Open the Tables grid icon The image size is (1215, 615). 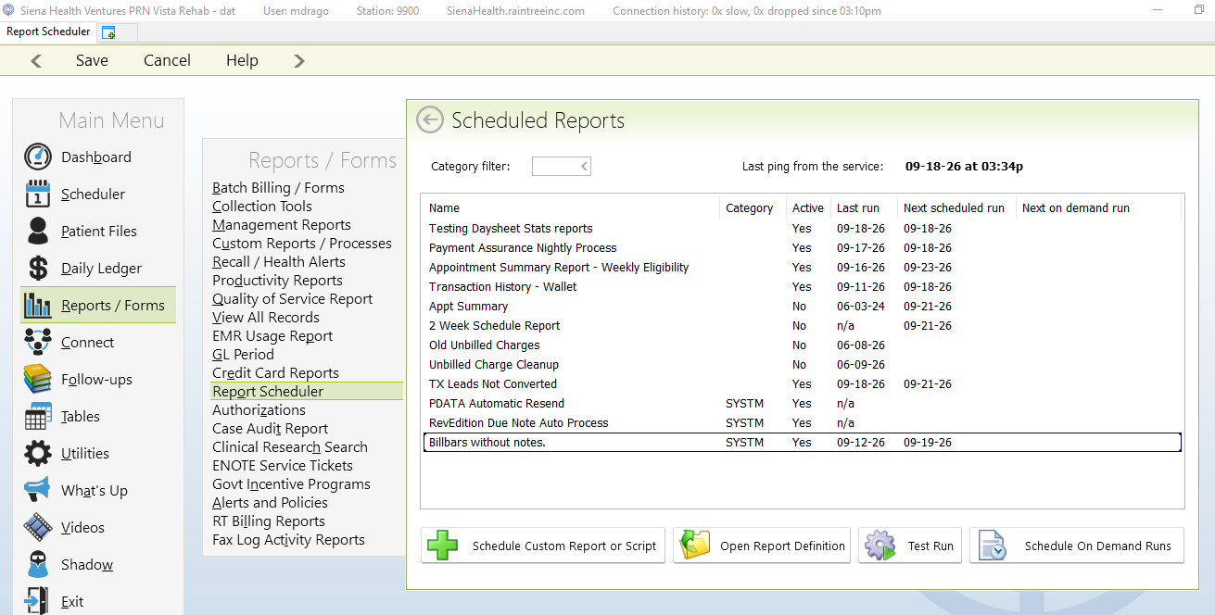38,416
